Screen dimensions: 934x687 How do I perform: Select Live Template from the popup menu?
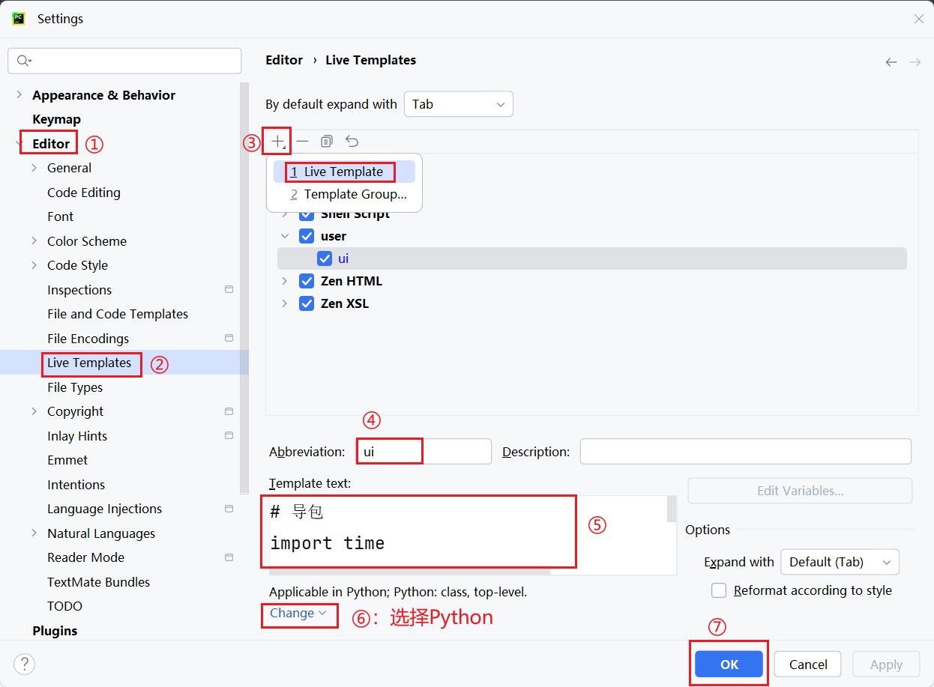coord(343,172)
